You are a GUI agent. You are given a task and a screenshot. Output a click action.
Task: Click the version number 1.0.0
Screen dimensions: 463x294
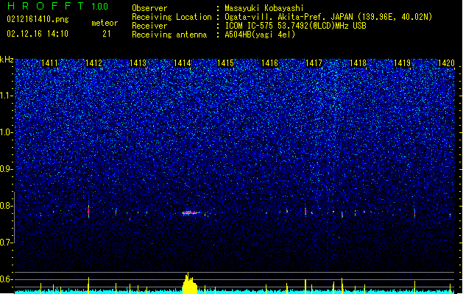click(x=100, y=7)
